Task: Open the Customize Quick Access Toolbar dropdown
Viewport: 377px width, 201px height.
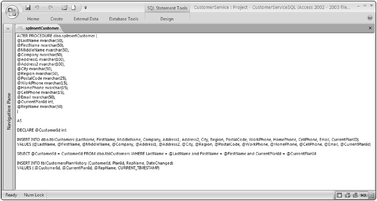Action: (x=86, y=8)
